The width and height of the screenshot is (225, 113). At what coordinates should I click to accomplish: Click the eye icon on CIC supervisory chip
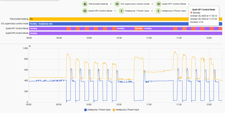tap(117, 4)
